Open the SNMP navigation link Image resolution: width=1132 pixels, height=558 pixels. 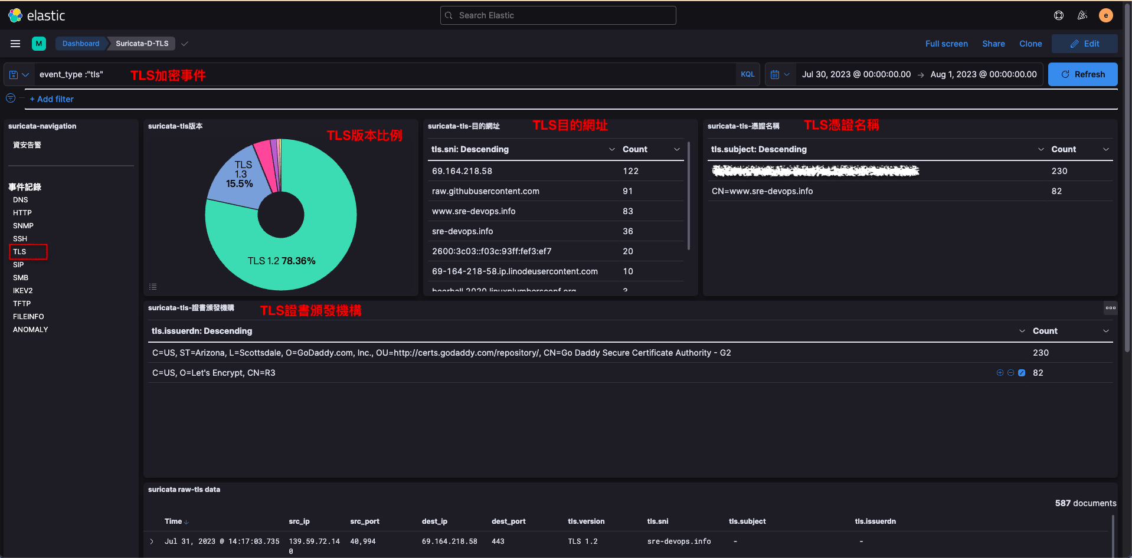[x=23, y=226]
